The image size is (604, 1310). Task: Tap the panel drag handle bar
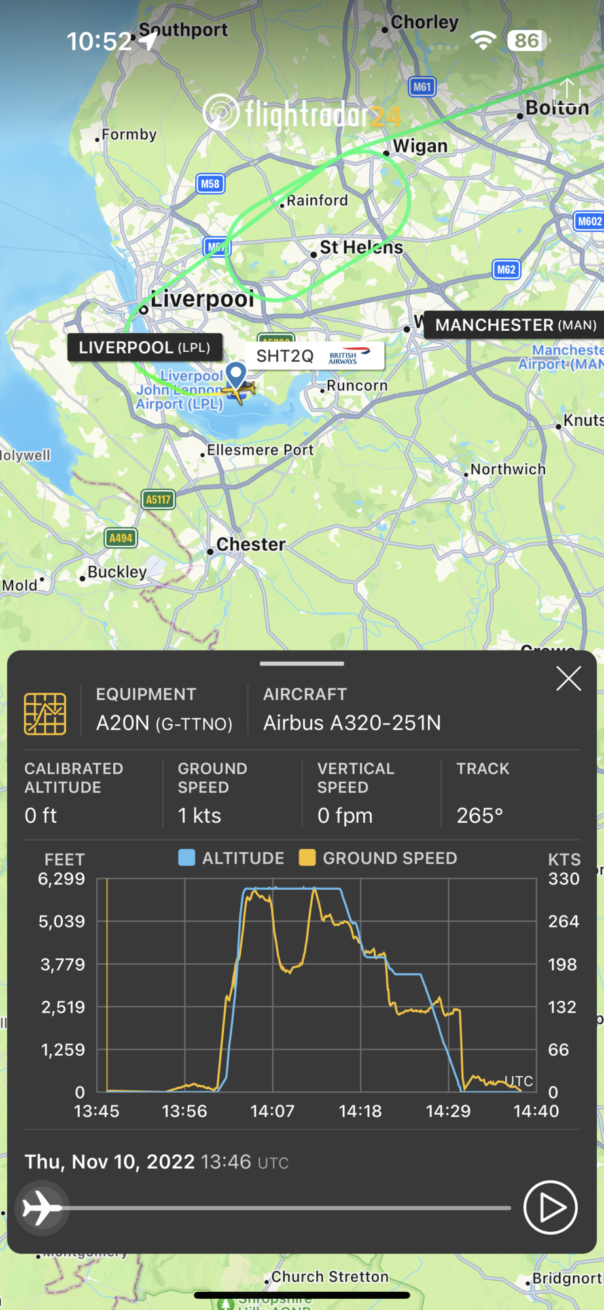(302, 664)
